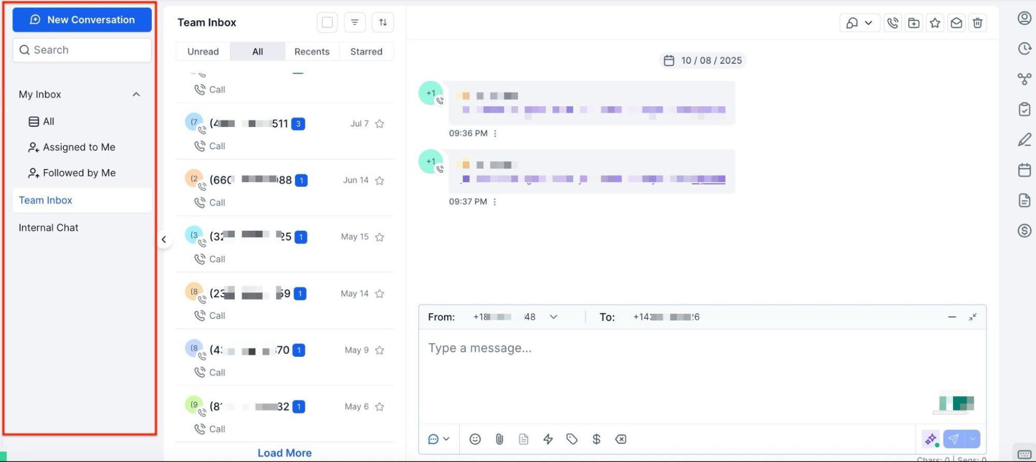Click the New Conversation button
This screenshot has width=1036, height=462.
[82, 20]
